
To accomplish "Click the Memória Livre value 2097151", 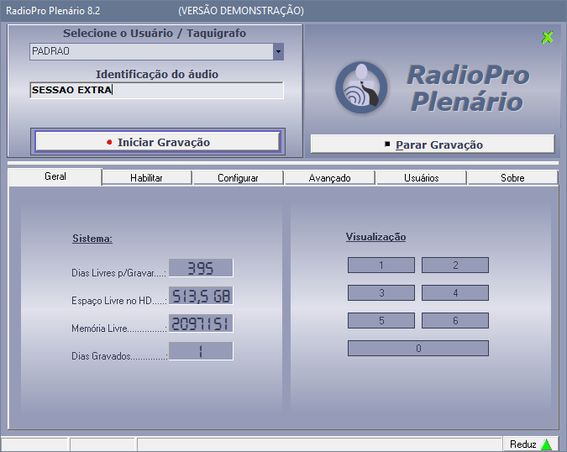I will click(201, 323).
